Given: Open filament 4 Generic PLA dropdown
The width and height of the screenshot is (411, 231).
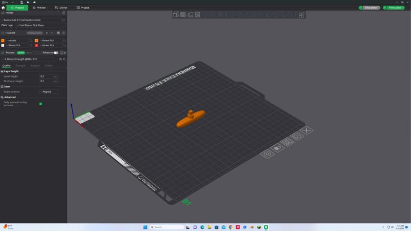Looking at the screenshot, I should (x=51, y=45).
